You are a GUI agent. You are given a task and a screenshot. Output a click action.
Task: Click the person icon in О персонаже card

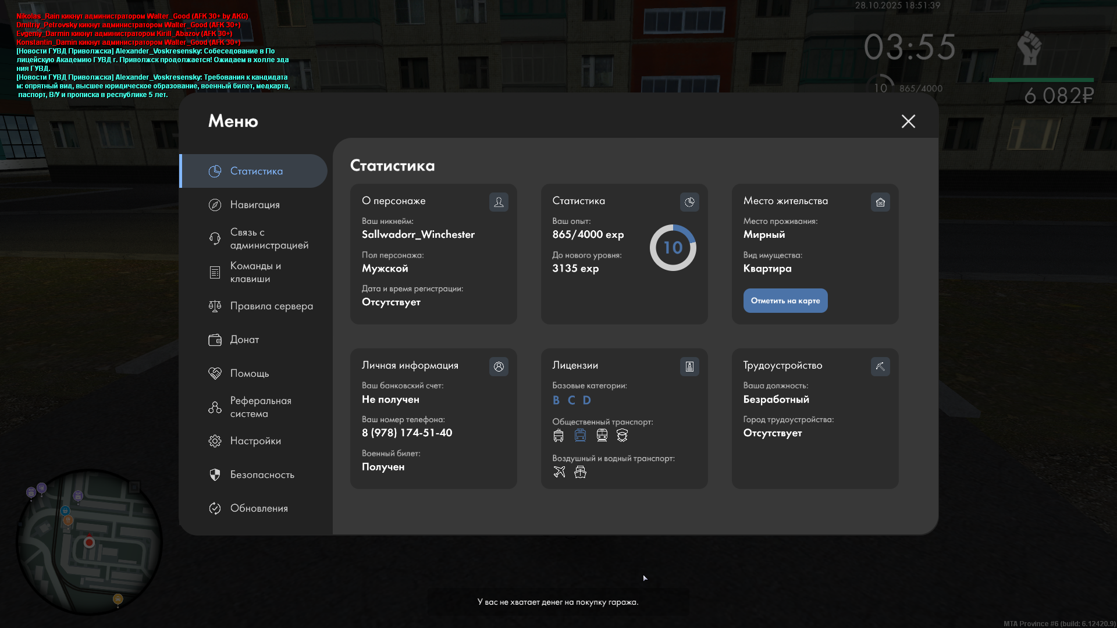coord(499,202)
